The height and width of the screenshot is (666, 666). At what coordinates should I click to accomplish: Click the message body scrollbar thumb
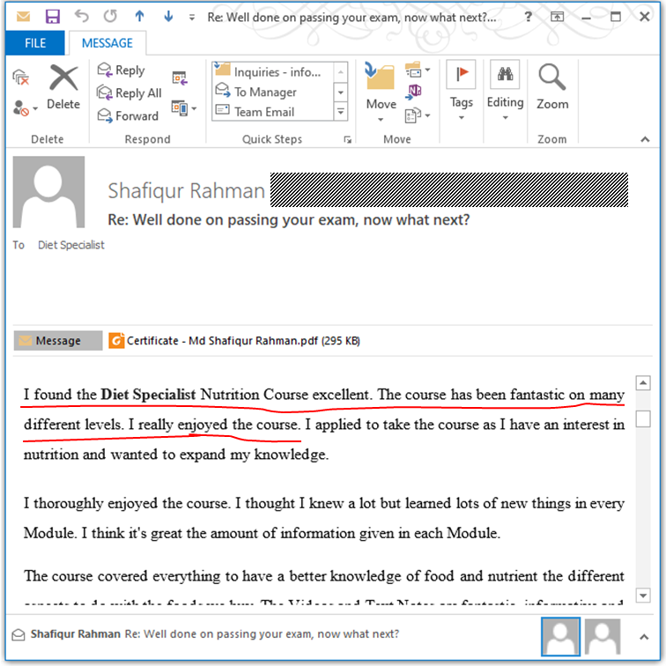[643, 418]
